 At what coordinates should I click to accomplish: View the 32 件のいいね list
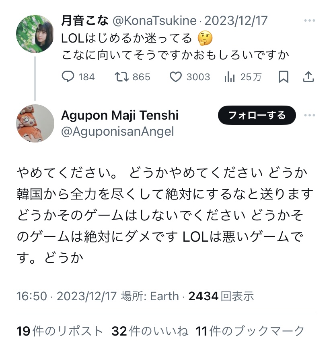(150, 331)
